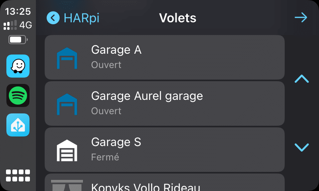Open the Waze app
This screenshot has height=191, width=319.
pyautogui.click(x=18, y=66)
